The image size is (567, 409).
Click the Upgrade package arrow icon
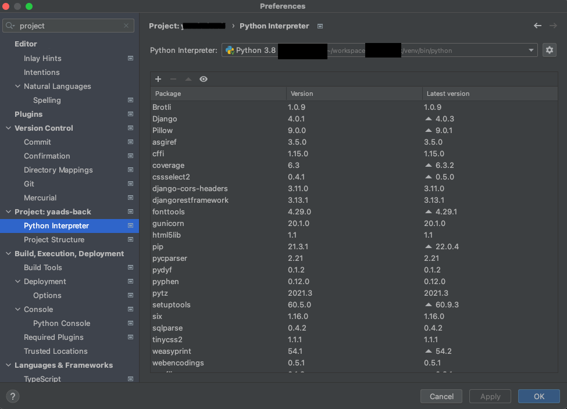[x=188, y=79]
